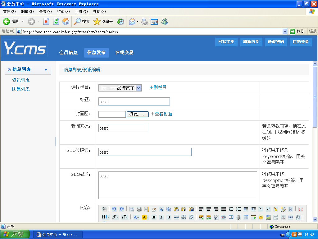Open the smiley emoticons picker
This screenshot has height=239, width=318.
(x=261, y=217)
